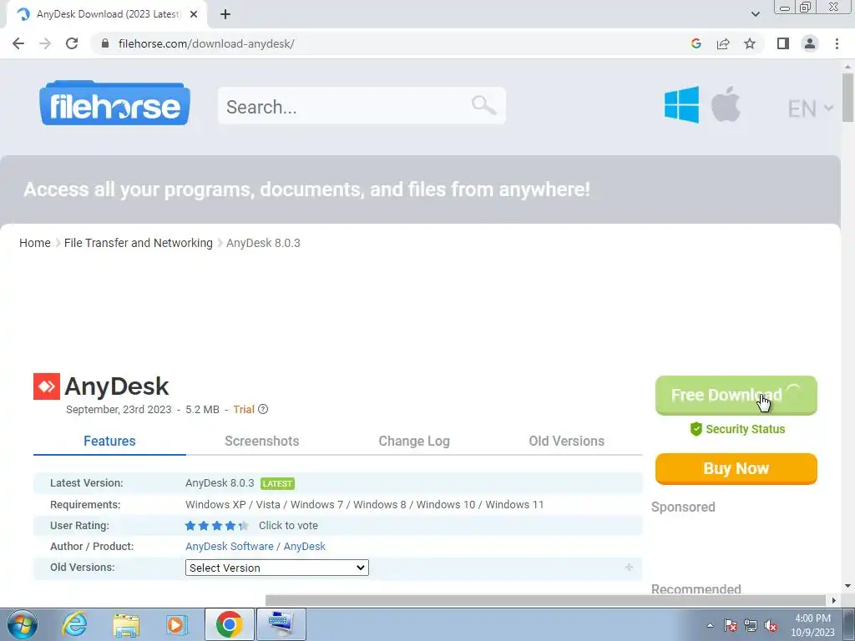855x641 pixels.
Task: Click the Free Download button
Action: point(736,395)
